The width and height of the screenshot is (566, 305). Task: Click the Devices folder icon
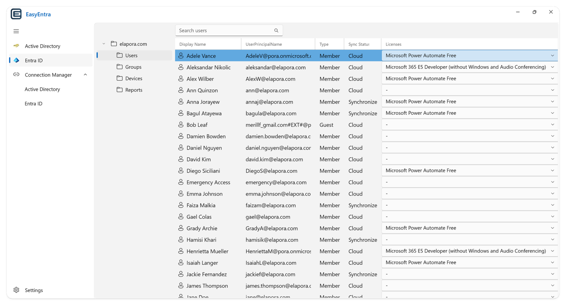pos(119,78)
